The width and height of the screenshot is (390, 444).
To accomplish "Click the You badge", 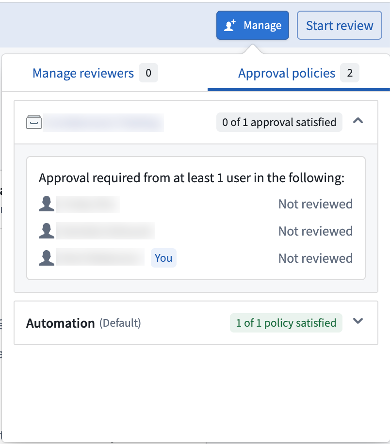I will [x=163, y=258].
